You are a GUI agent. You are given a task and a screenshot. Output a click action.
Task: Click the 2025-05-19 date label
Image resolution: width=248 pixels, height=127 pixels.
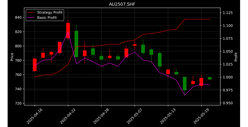click(x=201, y=116)
